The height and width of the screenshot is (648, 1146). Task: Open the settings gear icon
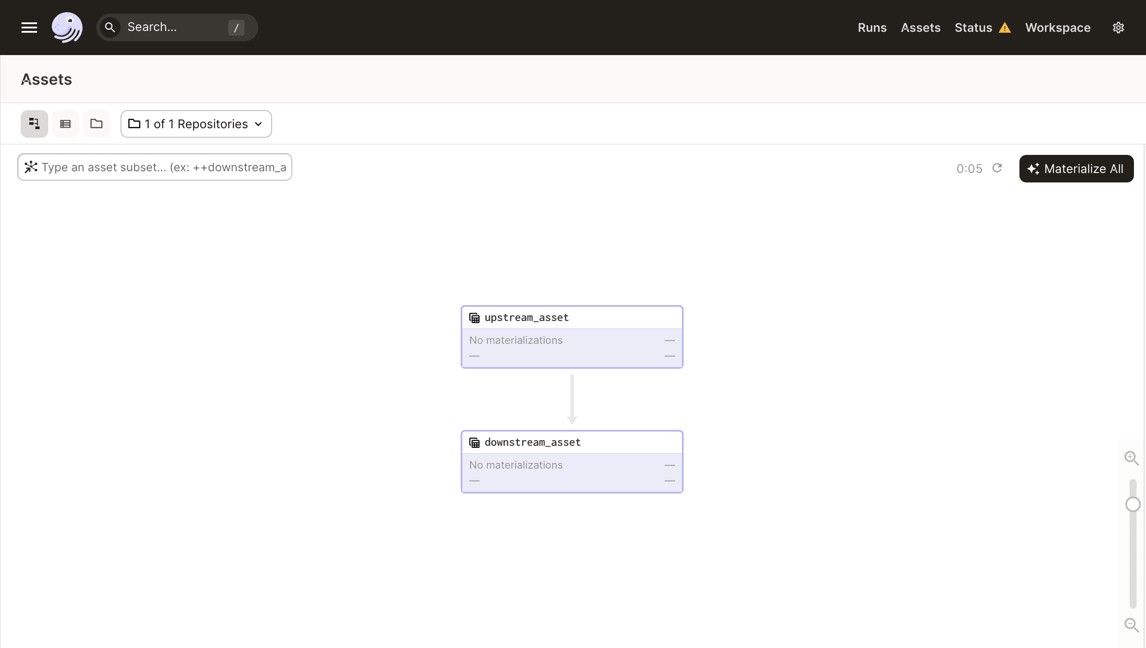click(x=1118, y=28)
